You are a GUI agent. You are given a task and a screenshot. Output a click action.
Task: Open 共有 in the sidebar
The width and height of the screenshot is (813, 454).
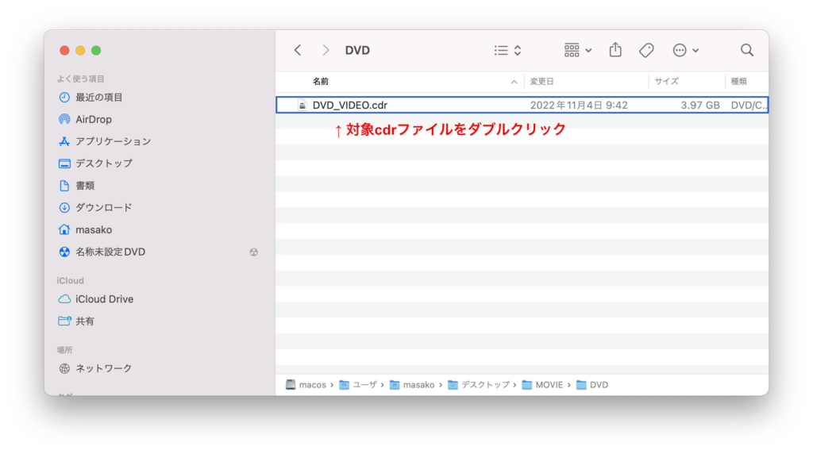pyautogui.click(x=85, y=321)
